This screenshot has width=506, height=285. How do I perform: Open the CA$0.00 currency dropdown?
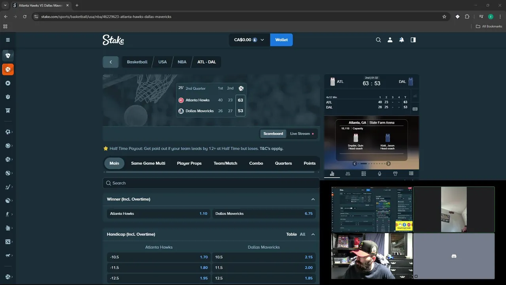pyautogui.click(x=249, y=40)
